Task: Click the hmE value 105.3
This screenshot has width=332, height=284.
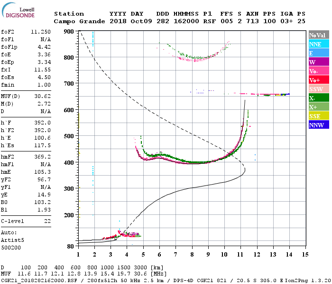Action: click(x=42, y=172)
